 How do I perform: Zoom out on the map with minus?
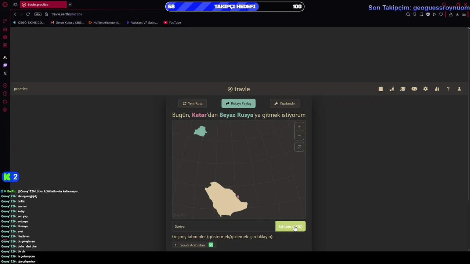pos(299,136)
